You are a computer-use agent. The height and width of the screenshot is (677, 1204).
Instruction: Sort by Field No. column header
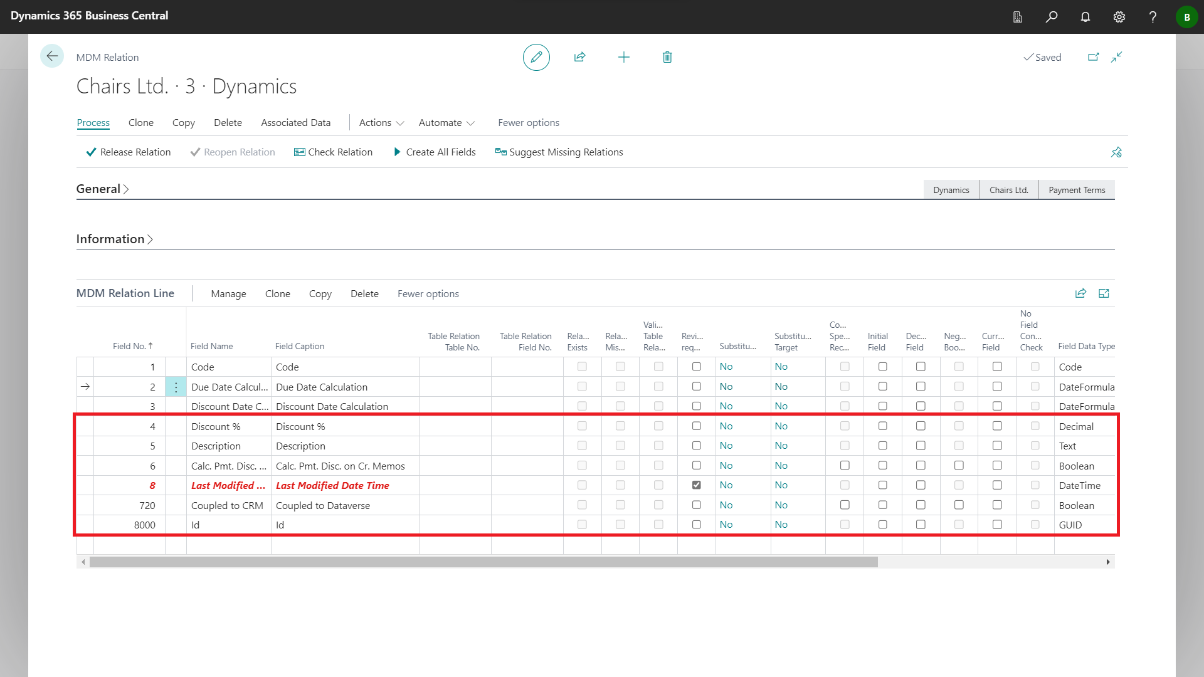[x=133, y=346]
